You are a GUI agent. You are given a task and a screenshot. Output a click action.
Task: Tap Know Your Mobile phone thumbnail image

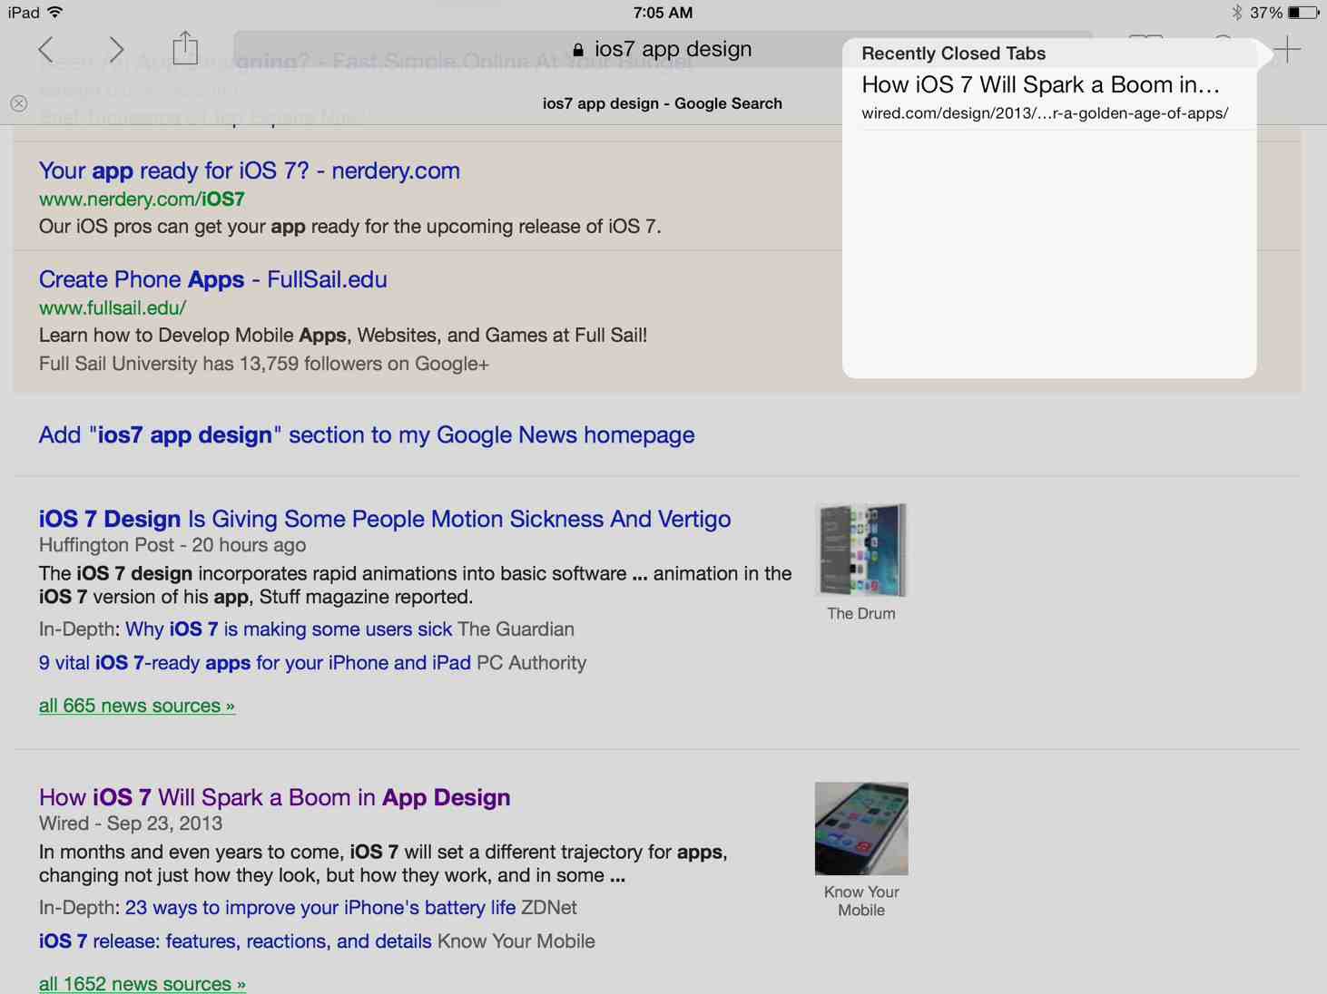pos(861,829)
